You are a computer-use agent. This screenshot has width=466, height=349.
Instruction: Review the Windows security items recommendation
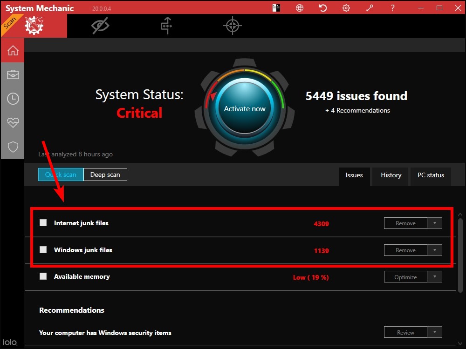coord(405,332)
